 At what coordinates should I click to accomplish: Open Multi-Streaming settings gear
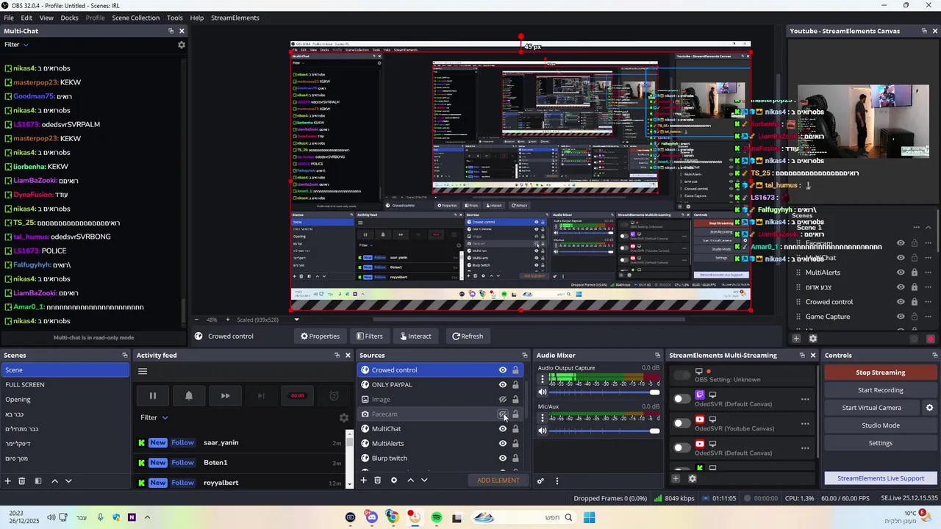[x=692, y=478]
